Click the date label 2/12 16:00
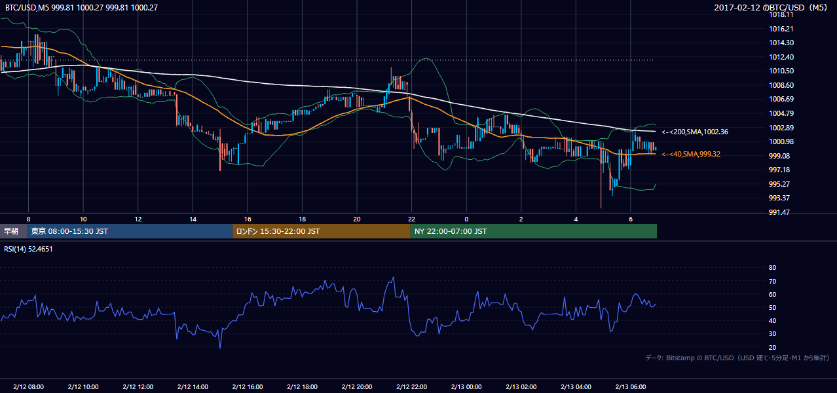 [x=247, y=386]
